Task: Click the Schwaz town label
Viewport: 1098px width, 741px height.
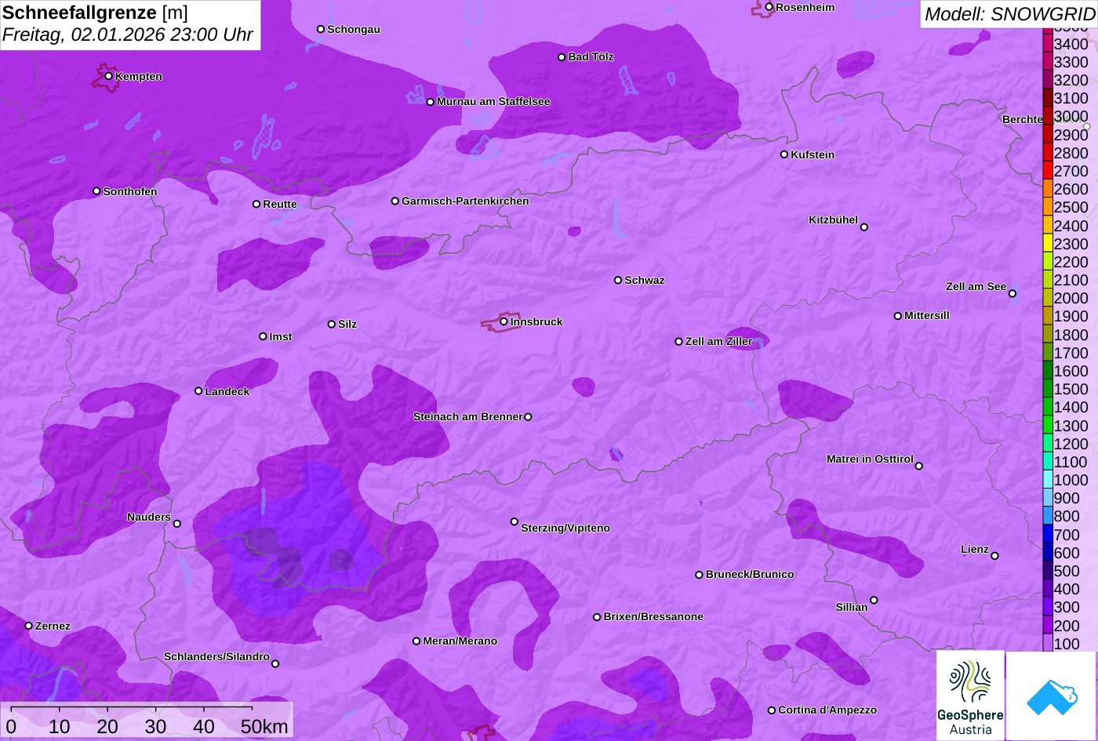Action: click(645, 280)
